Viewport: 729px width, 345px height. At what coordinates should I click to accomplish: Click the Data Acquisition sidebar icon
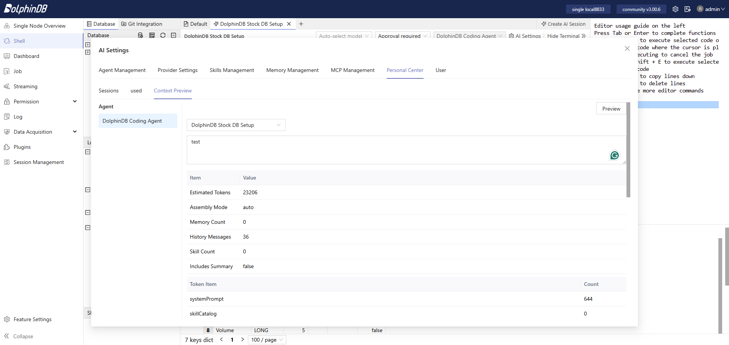coord(7,132)
